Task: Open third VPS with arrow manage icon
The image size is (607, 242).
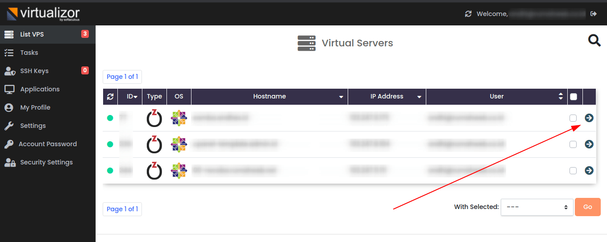Action: 589,170
